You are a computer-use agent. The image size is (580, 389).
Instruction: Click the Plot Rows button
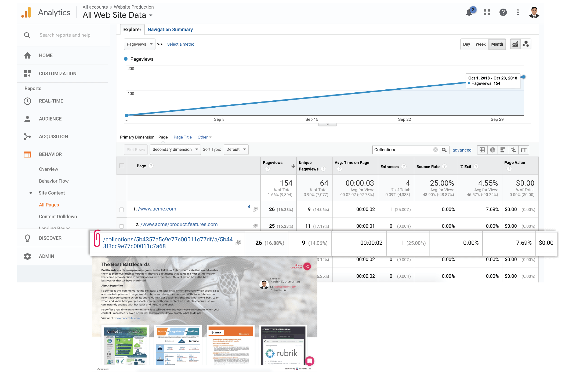coord(136,150)
